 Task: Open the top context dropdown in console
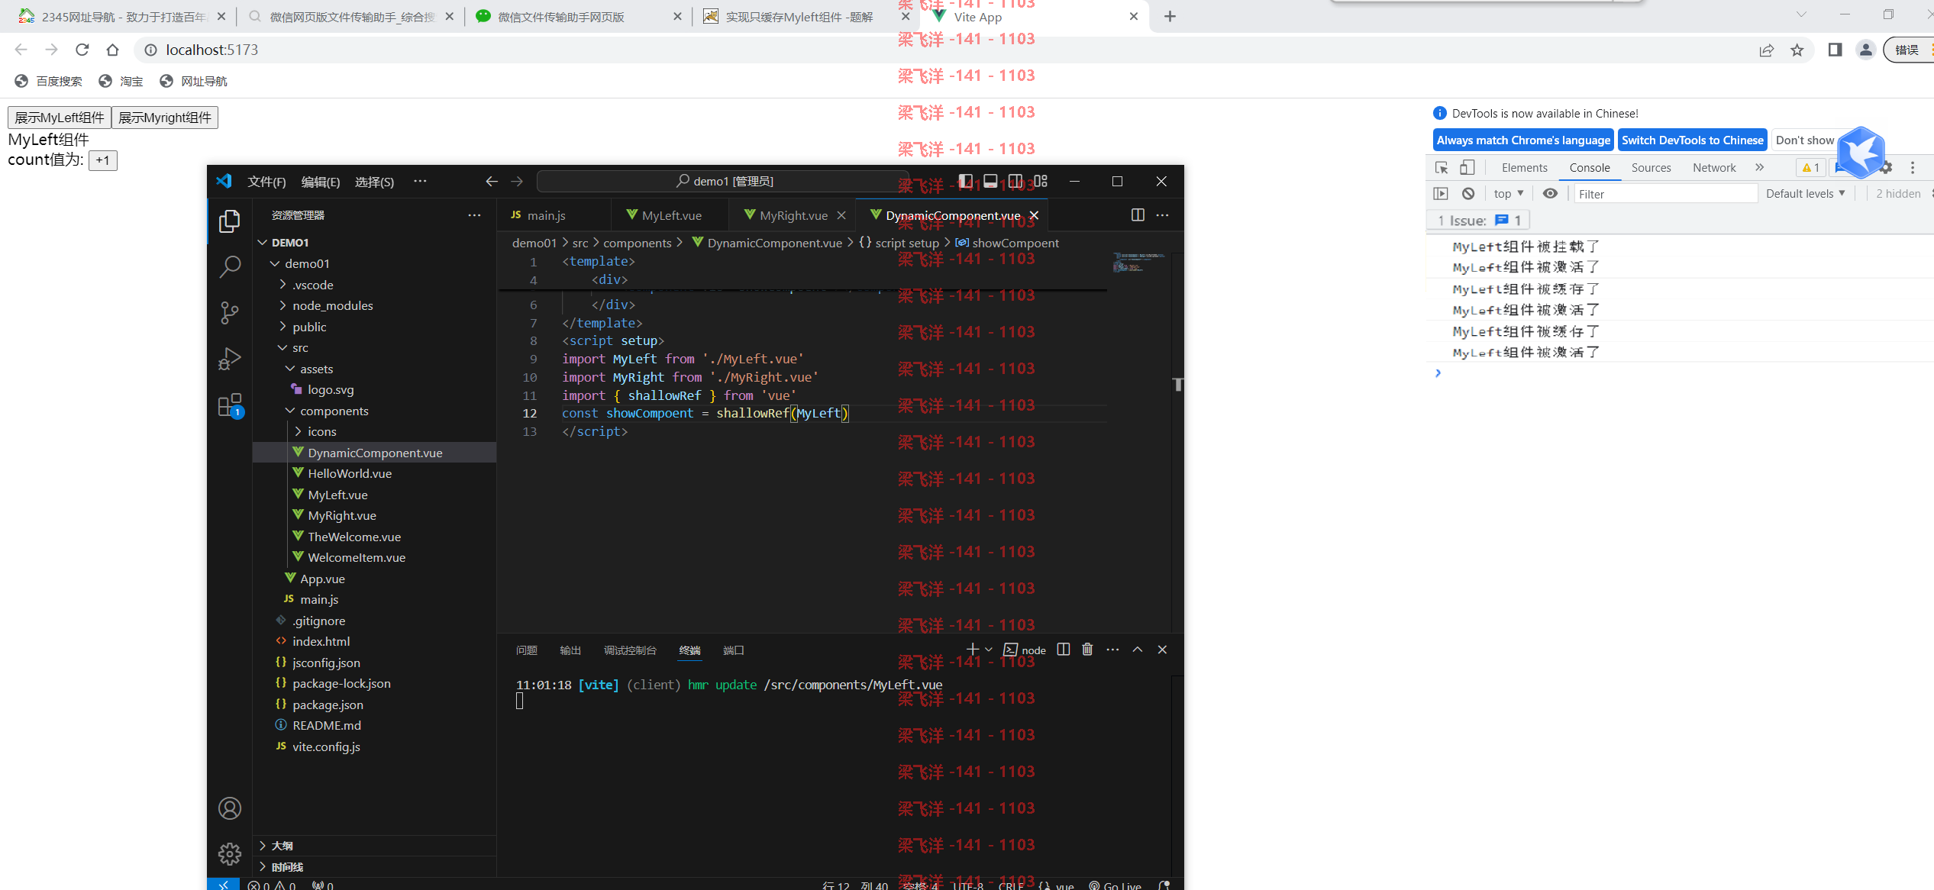coord(1509,193)
